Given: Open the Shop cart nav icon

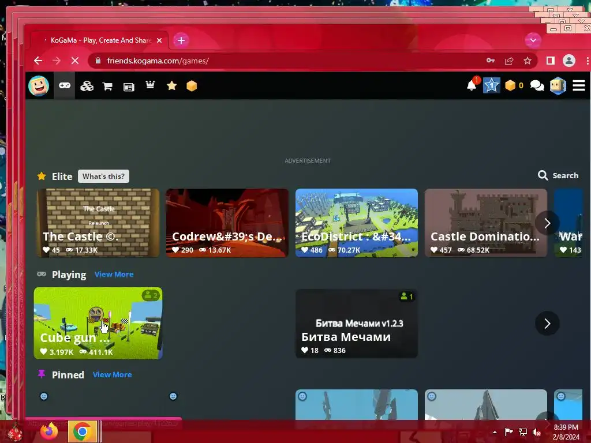Looking at the screenshot, I should pyautogui.click(x=107, y=87).
